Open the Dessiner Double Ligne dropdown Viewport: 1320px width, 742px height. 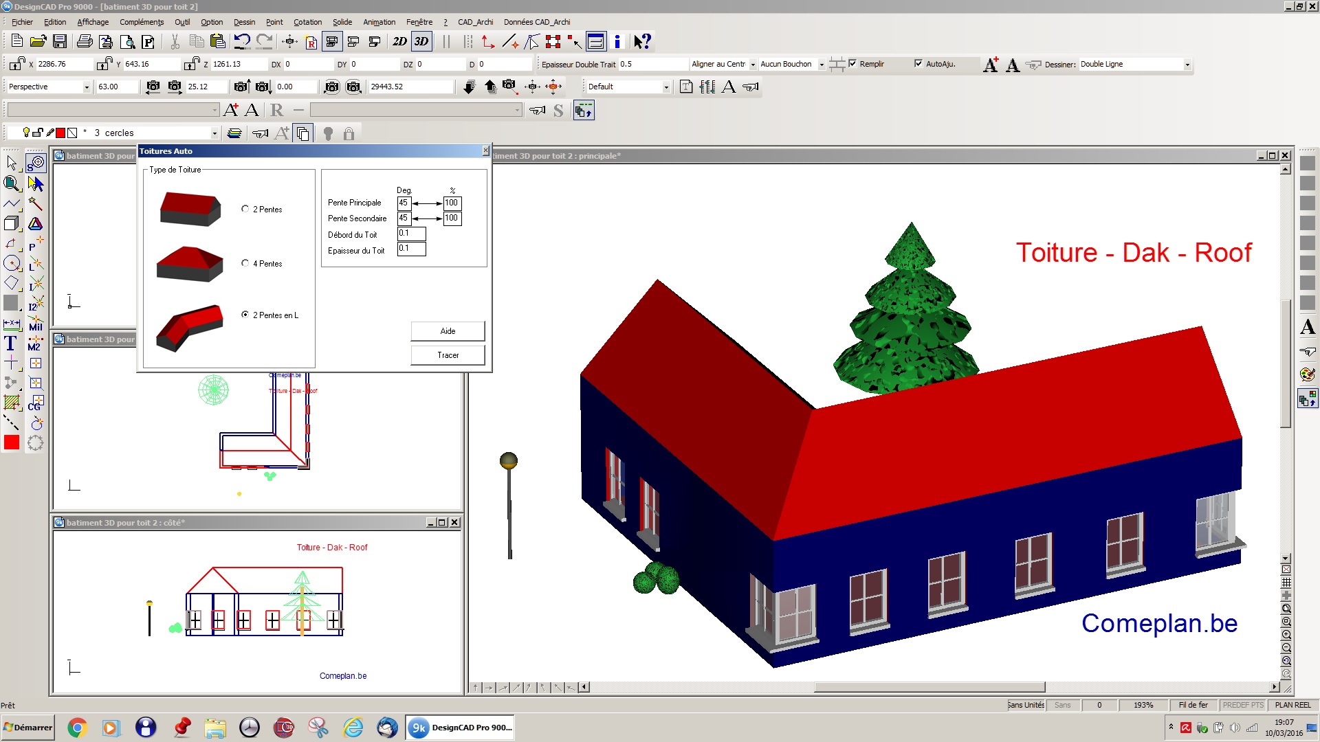coord(1187,65)
